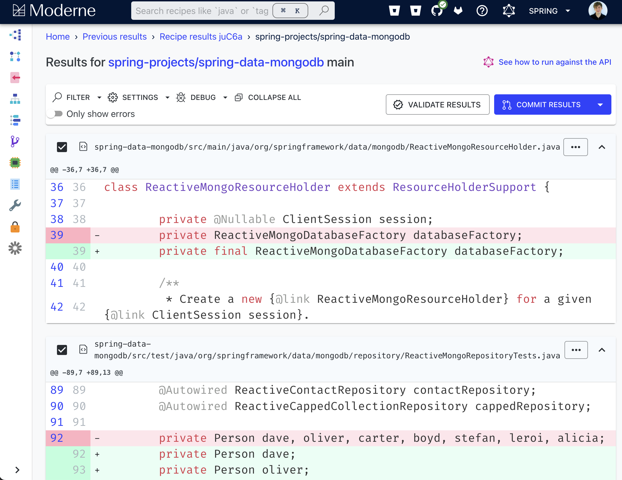Uncheck ReactiveMongoRepositoryTests.java file checkbox

tap(62, 350)
